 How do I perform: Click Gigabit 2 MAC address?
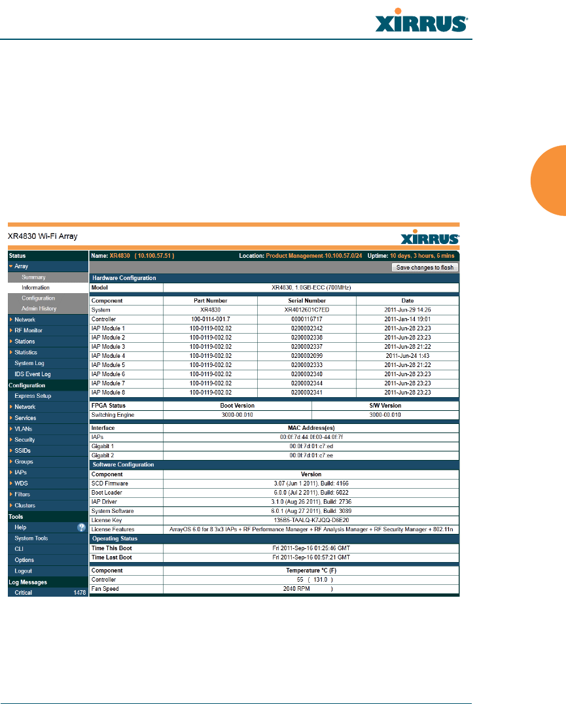click(311, 455)
